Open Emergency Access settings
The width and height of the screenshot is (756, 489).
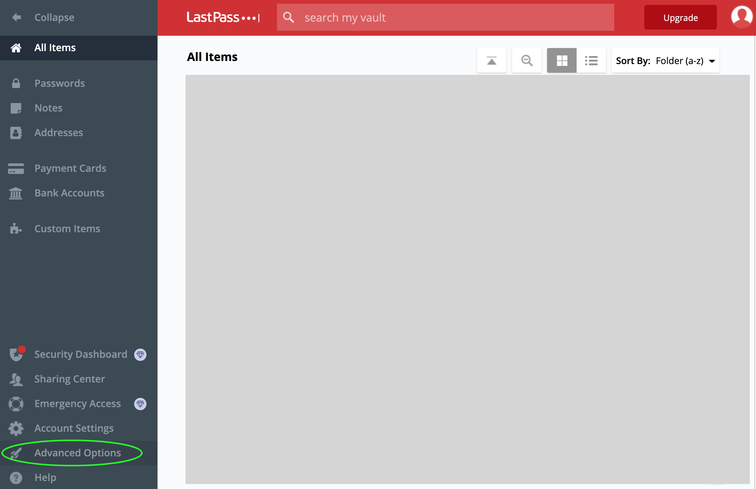[x=78, y=403]
